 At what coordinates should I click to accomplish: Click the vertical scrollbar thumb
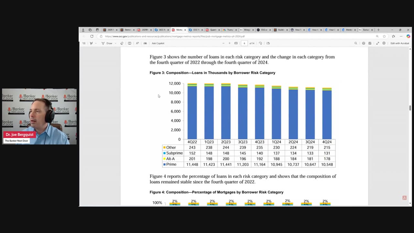click(410, 108)
